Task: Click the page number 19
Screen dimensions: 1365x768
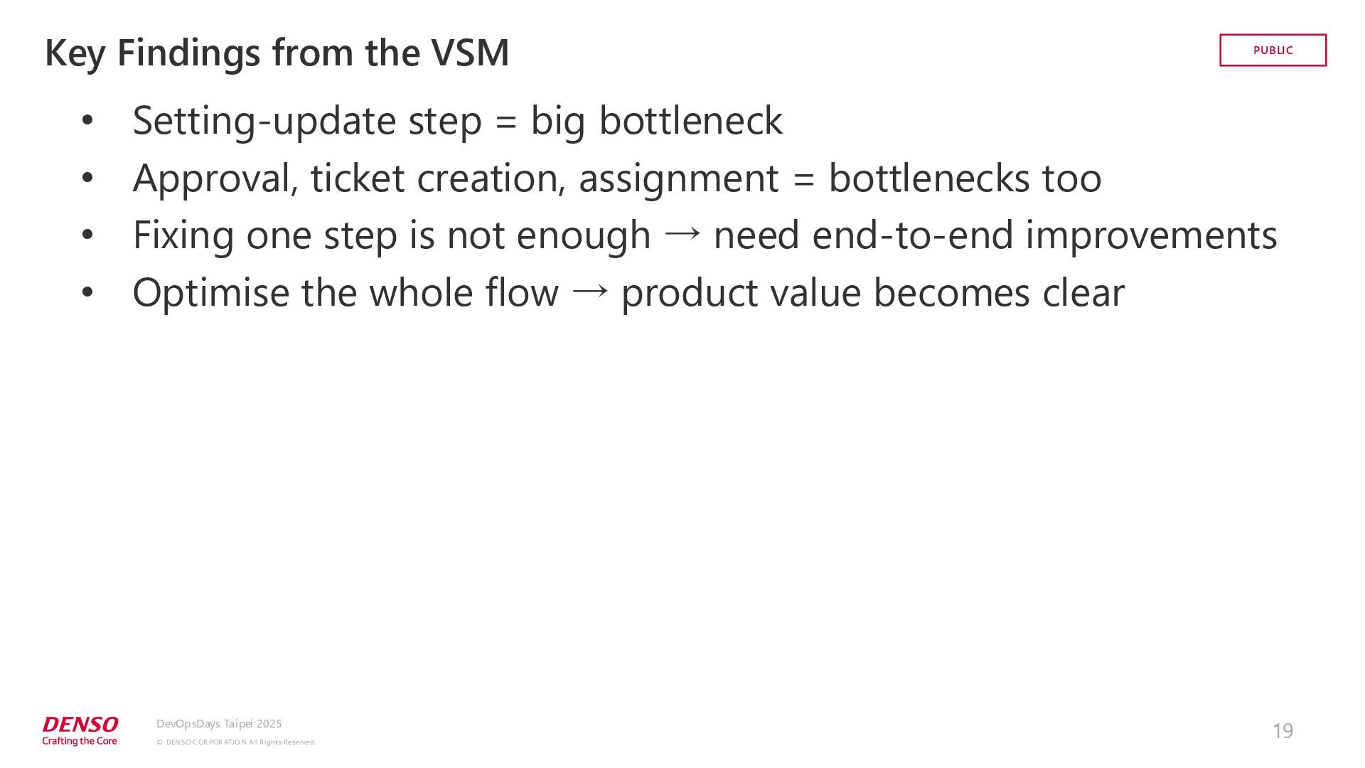Action: (1283, 731)
